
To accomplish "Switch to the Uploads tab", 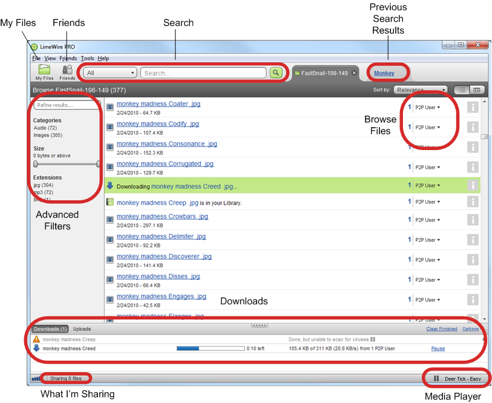I will tap(82, 329).
